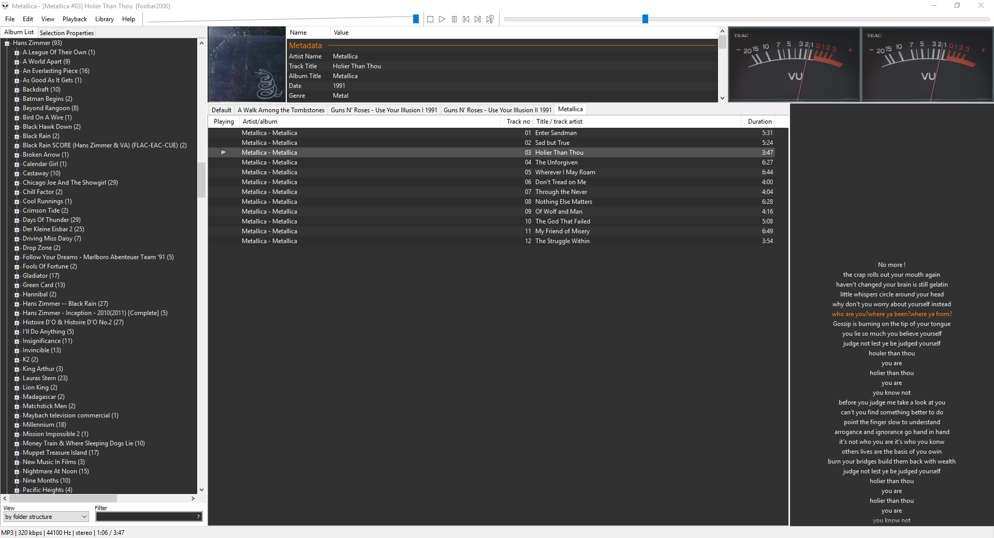
Task: Open the View menu
Action: [x=48, y=19]
